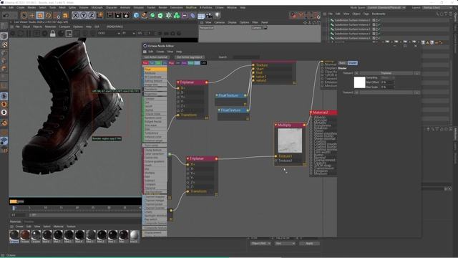
Task: Select the Scale tool in top toolbar
Action: pyautogui.click(x=40, y=15)
